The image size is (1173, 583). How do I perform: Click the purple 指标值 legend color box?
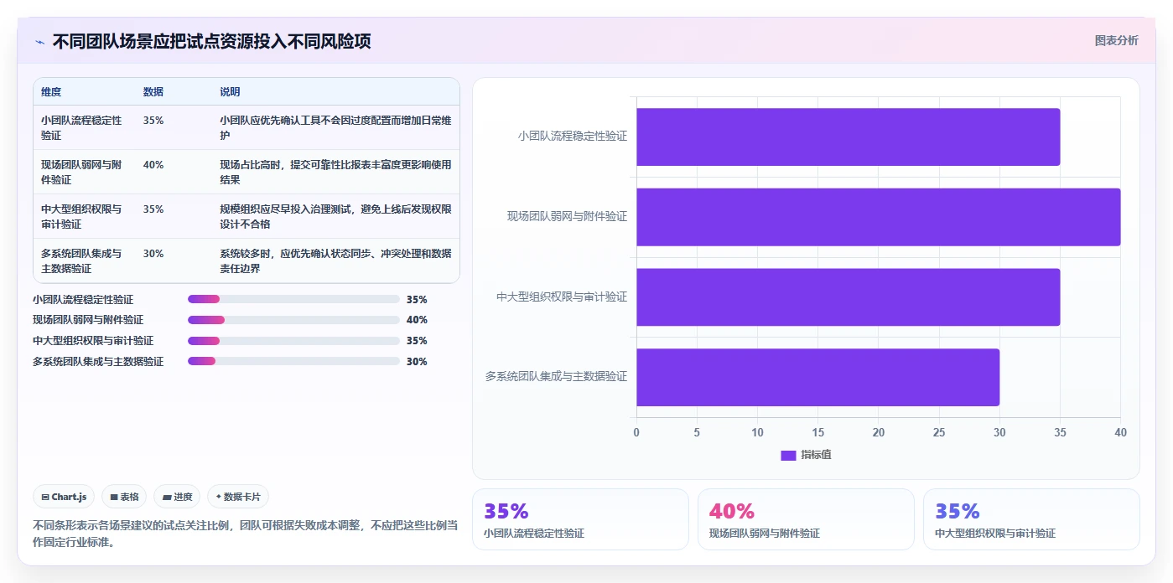click(788, 455)
